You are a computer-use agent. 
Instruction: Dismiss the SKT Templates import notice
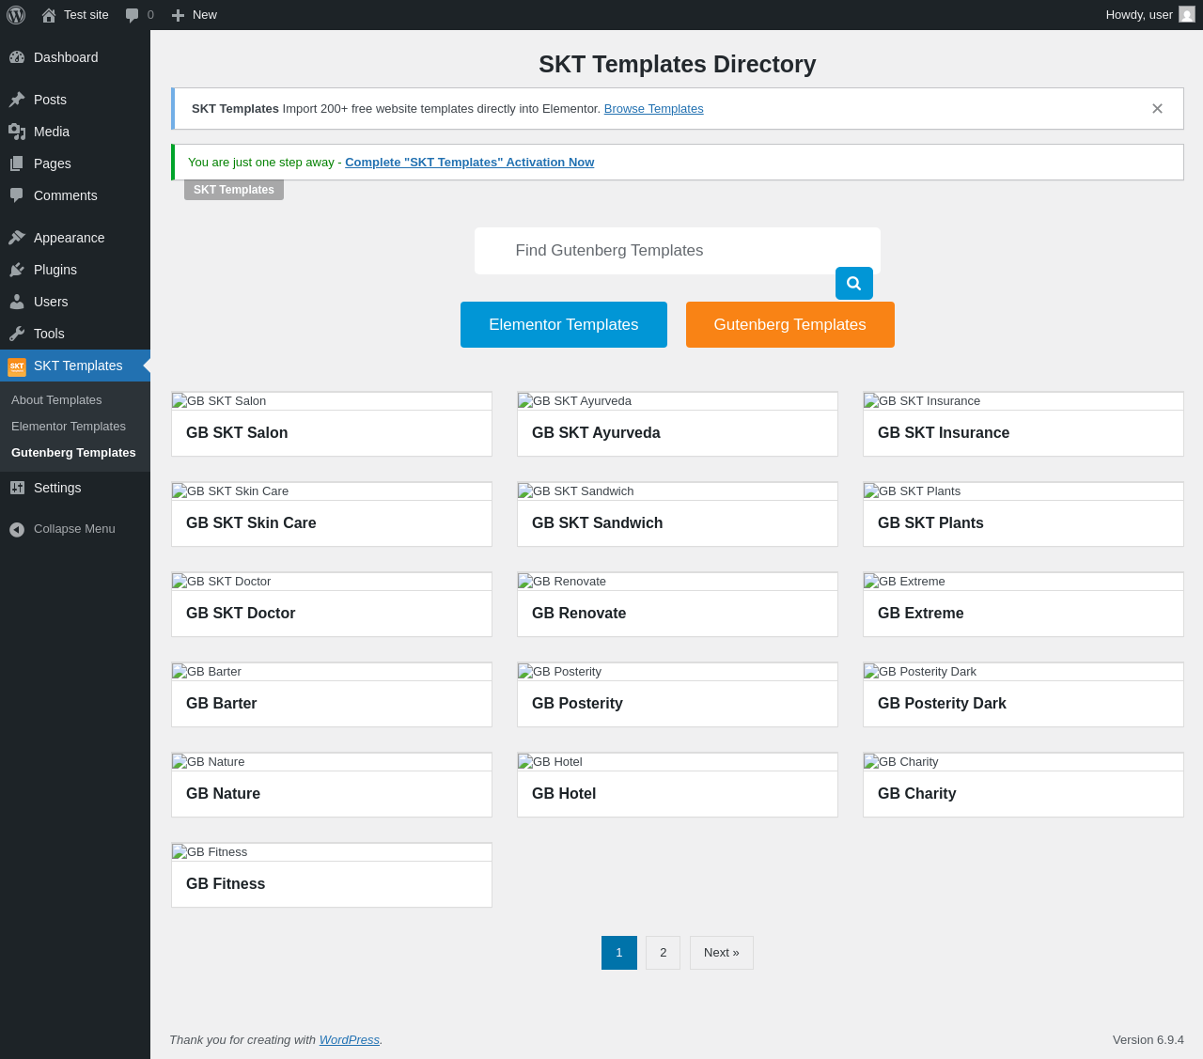click(x=1157, y=109)
